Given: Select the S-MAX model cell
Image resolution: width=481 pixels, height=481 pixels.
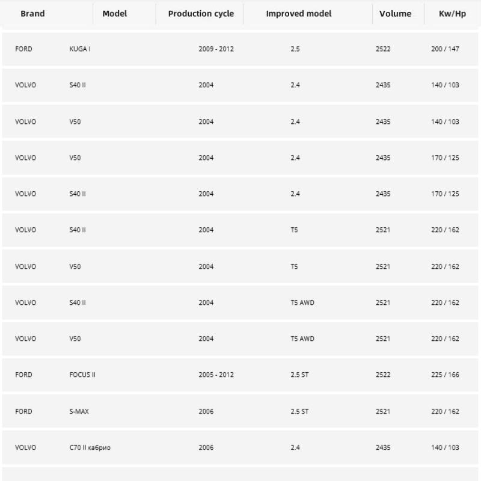Looking at the screenshot, I should (79, 411).
